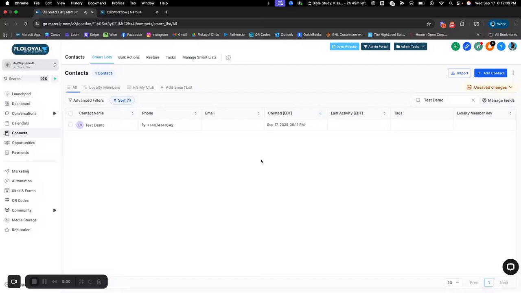Open Opportunities in the sidebar
This screenshot has width=521, height=293.
coord(24,143)
